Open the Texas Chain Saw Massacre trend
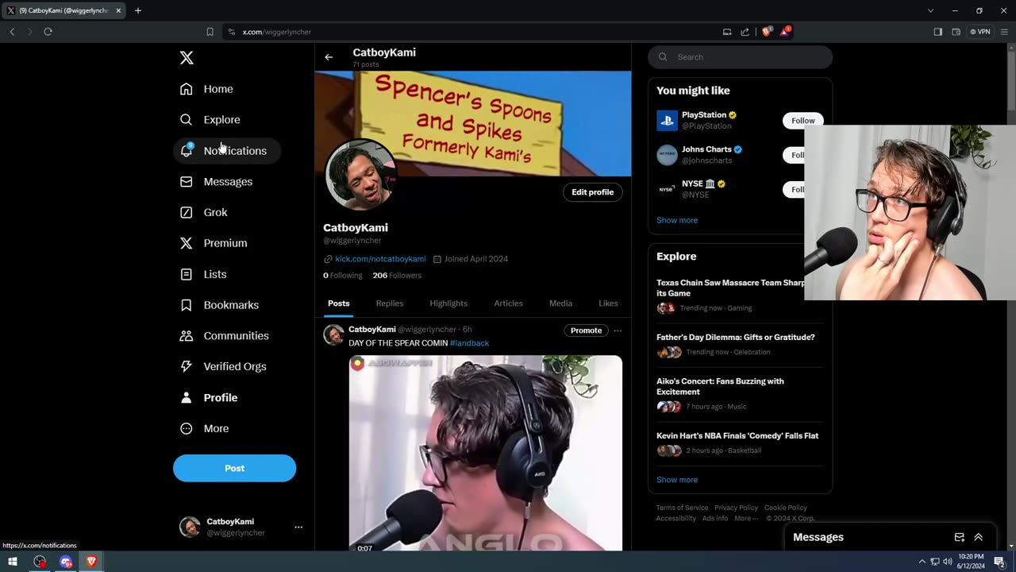Viewport: 1016px width, 572px height. tap(730, 295)
